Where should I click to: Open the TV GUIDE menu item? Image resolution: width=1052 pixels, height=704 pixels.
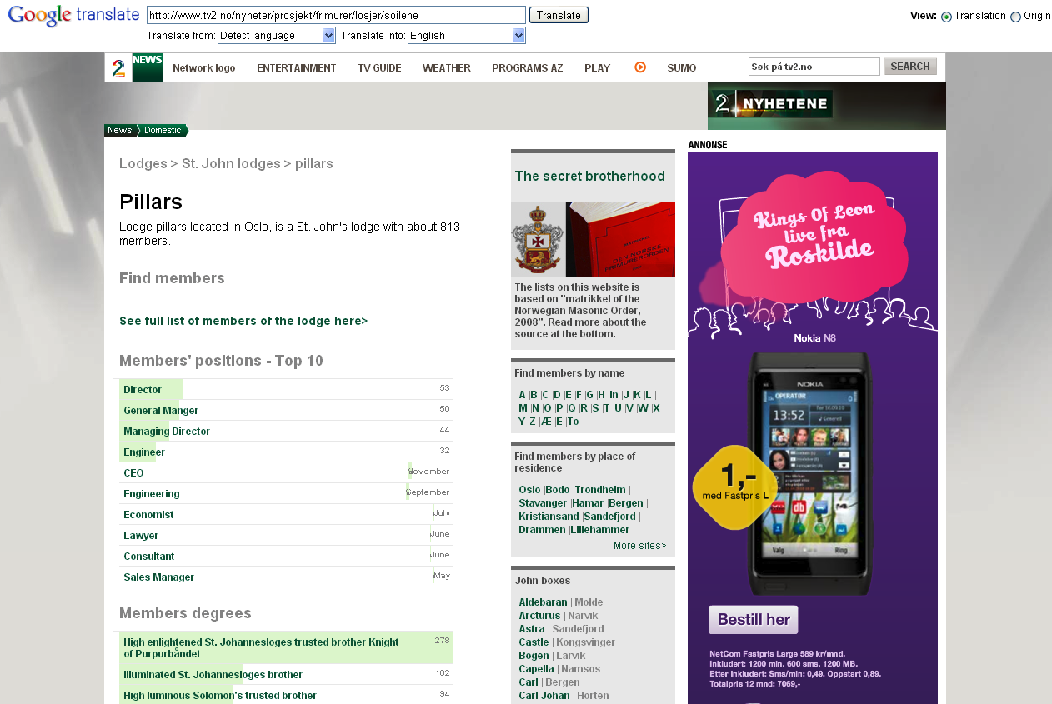379,68
